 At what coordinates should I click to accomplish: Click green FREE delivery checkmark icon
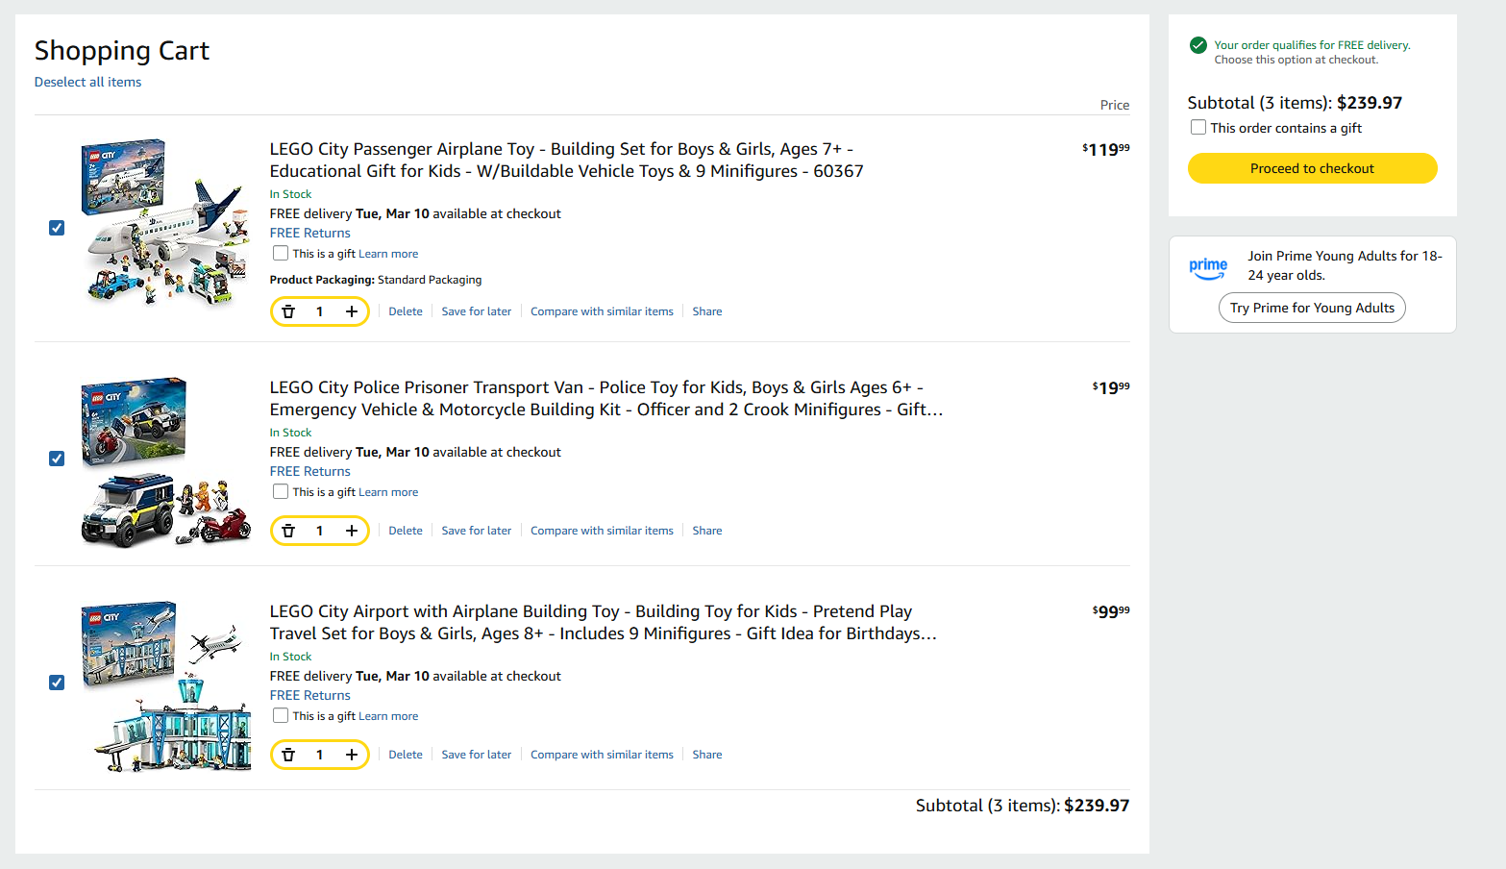(x=1198, y=45)
